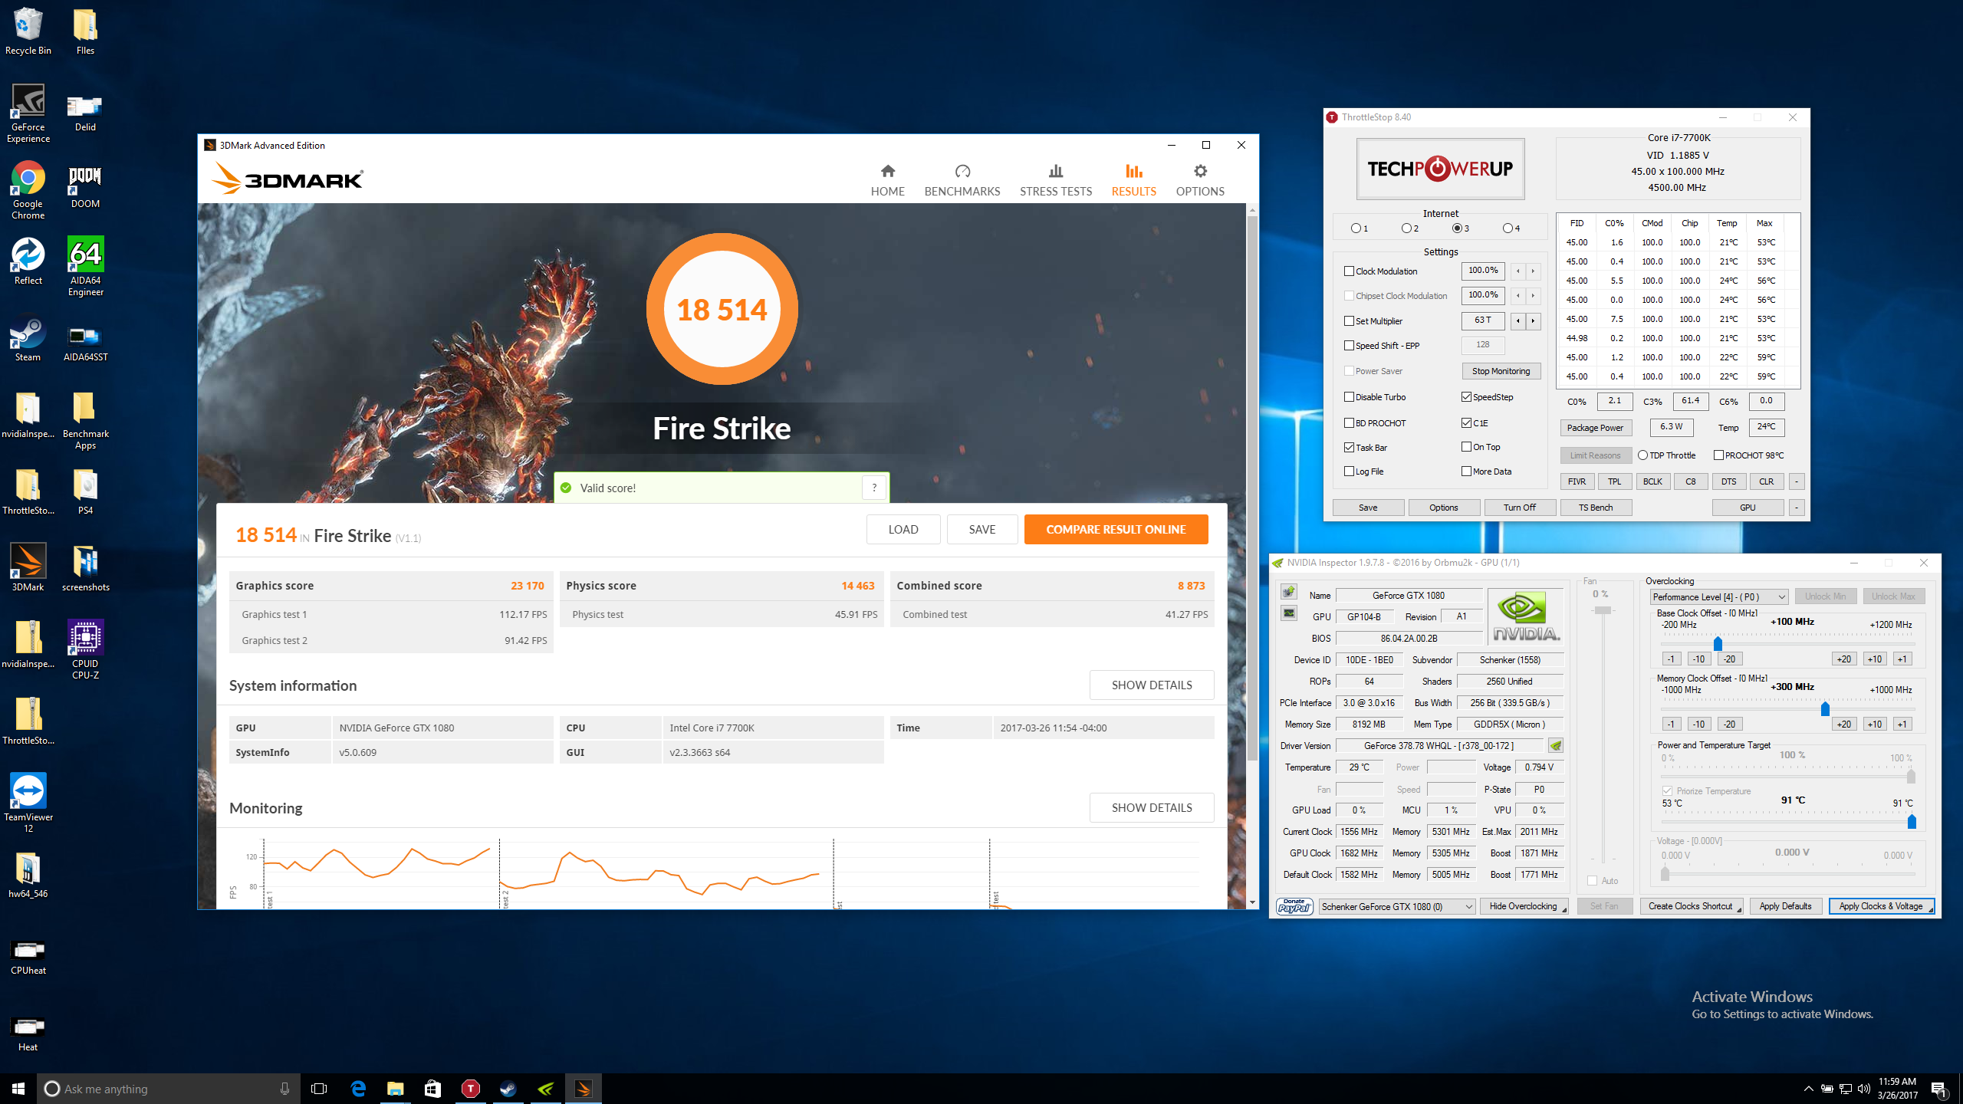The width and height of the screenshot is (1963, 1104).
Task: Open Performance Level [4] - (P0) dropdown
Action: pos(1718,596)
